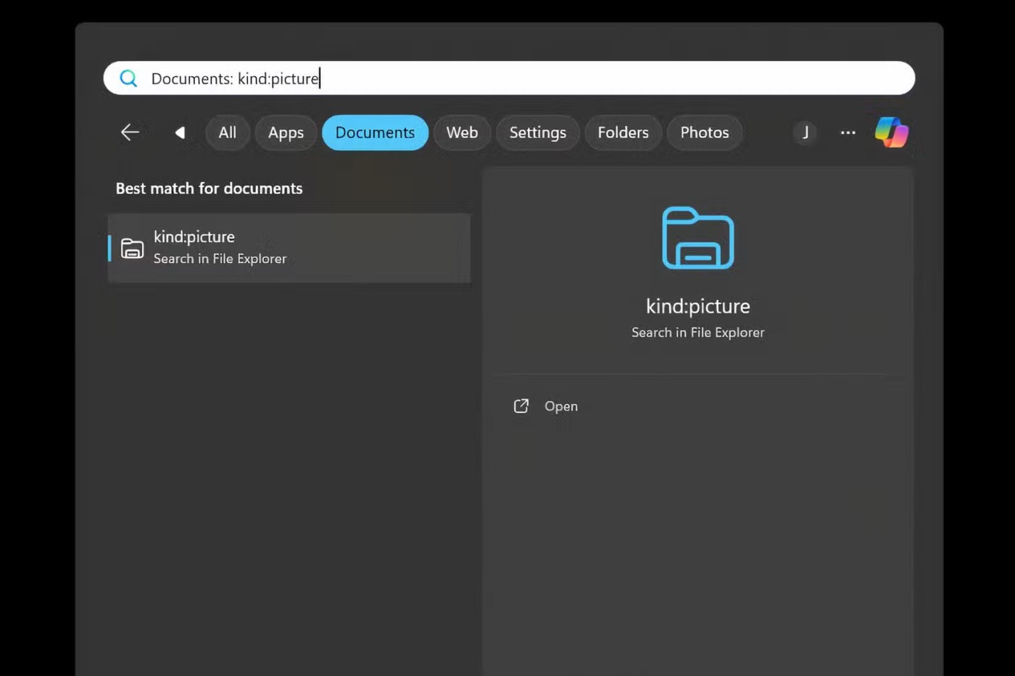Switch to the Apps filter
The image size is (1015, 676).
click(x=286, y=133)
